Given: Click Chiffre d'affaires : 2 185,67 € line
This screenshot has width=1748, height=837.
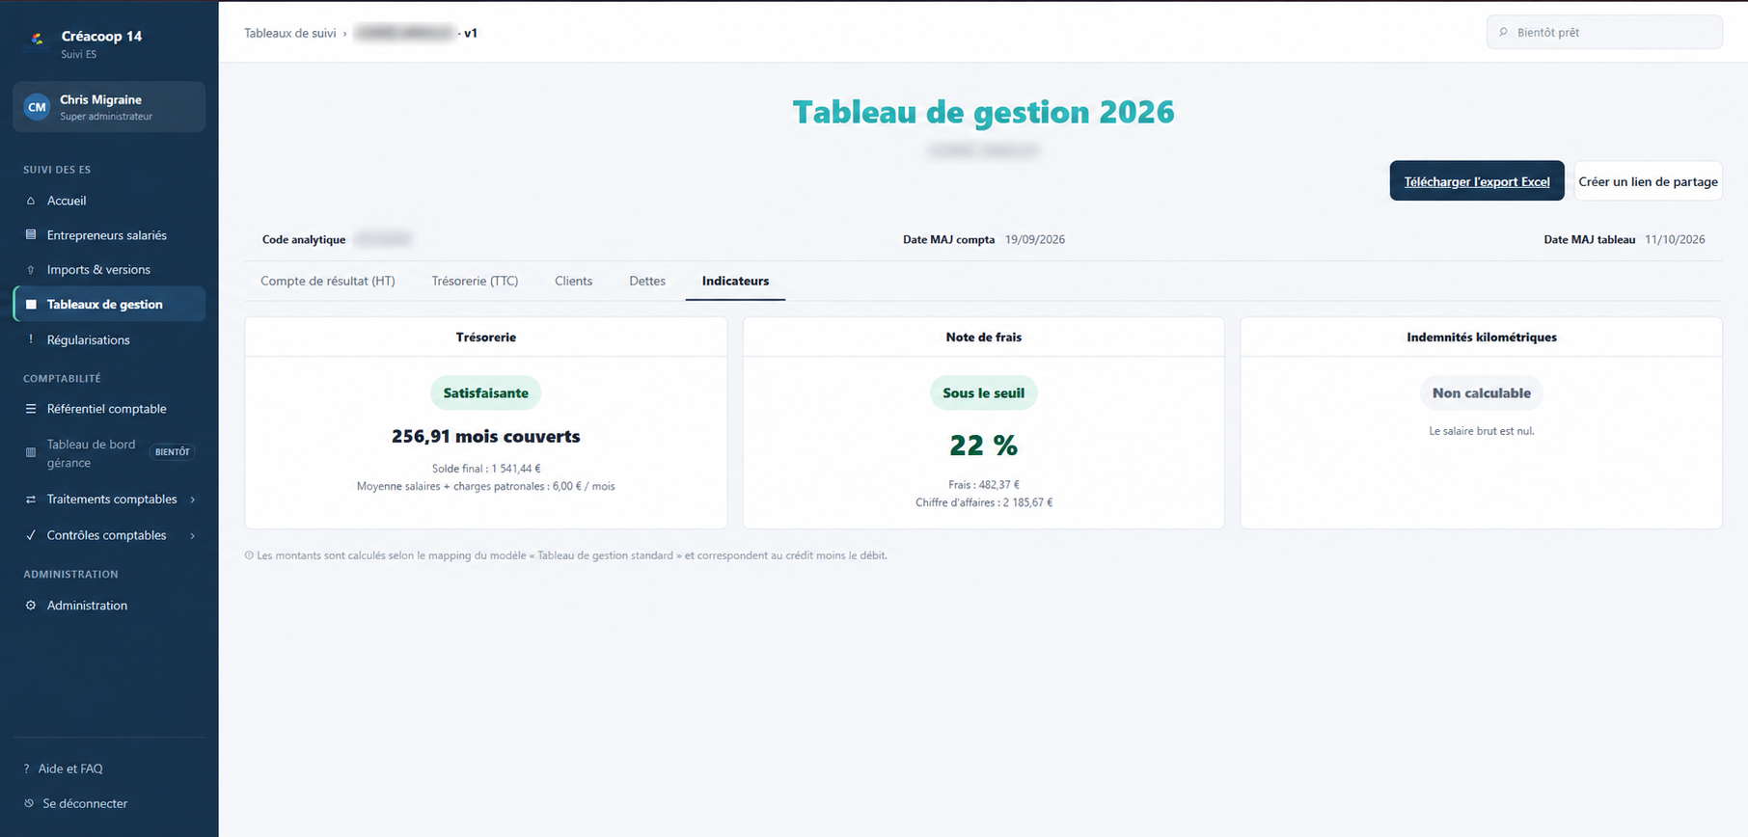Looking at the screenshot, I should (984, 502).
